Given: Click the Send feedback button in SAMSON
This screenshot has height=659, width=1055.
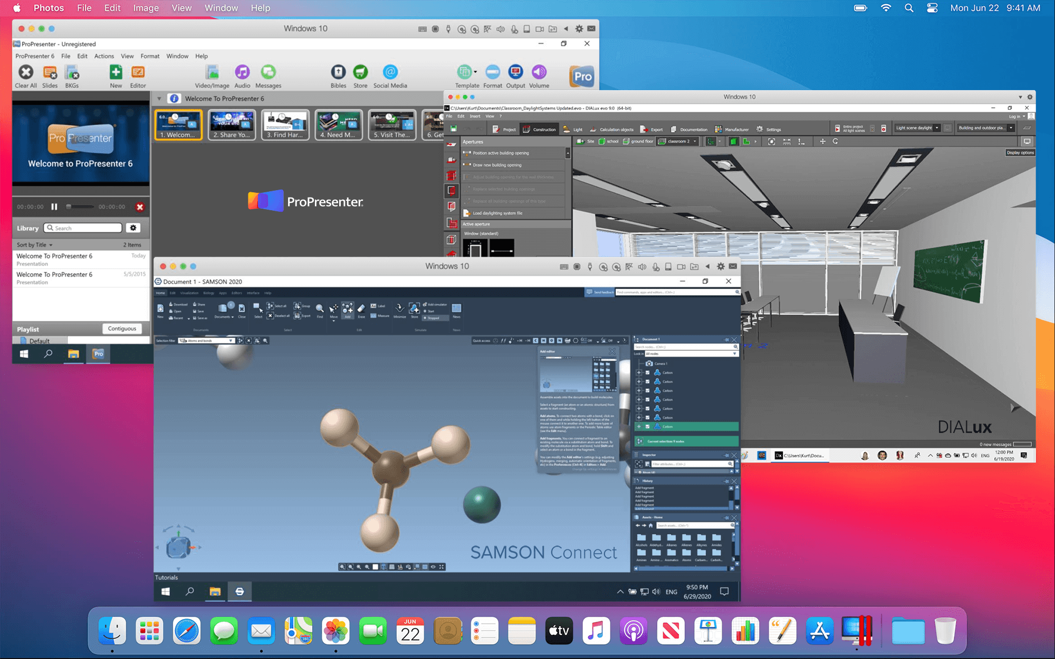Looking at the screenshot, I should coord(600,291).
